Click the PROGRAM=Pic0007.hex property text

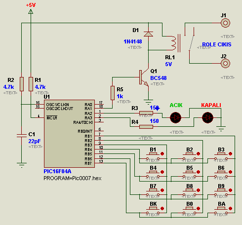pos(73,178)
